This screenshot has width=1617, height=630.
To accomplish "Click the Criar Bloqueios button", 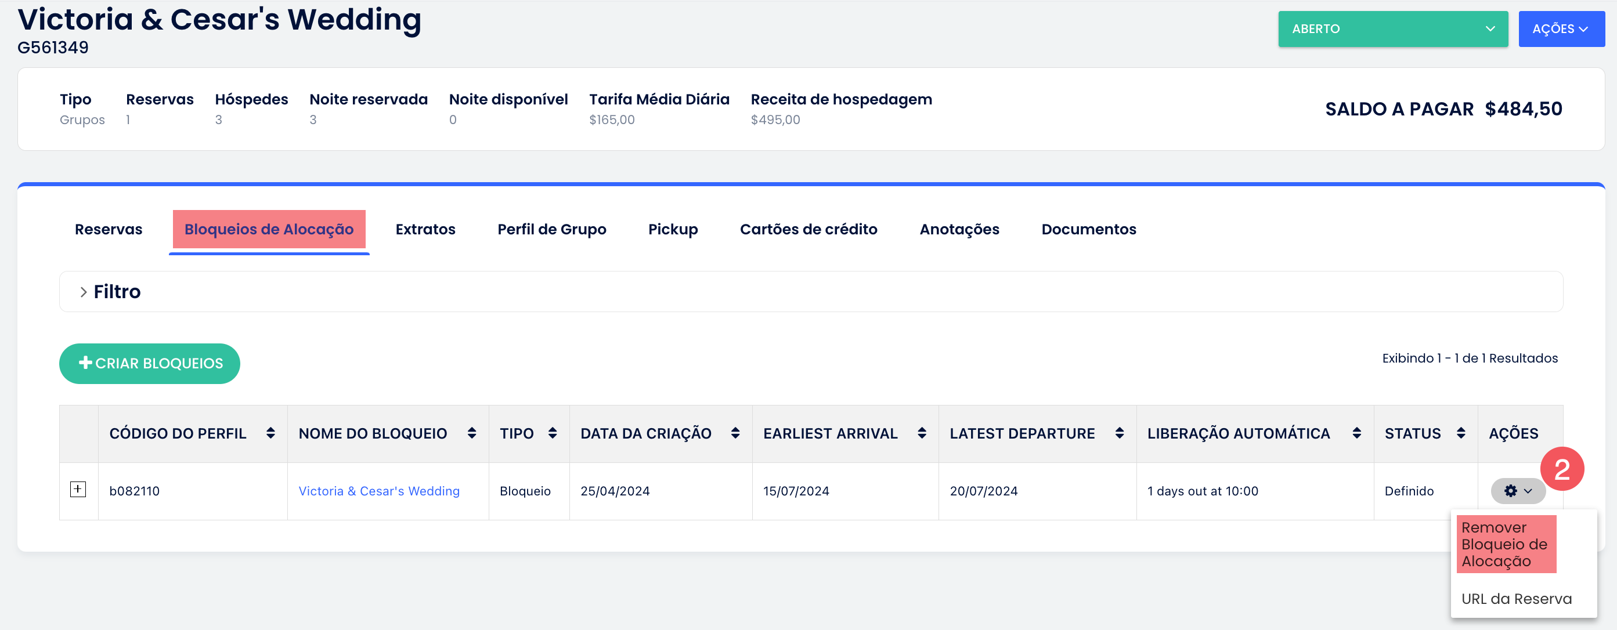I will pyautogui.click(x=149, y=363).
